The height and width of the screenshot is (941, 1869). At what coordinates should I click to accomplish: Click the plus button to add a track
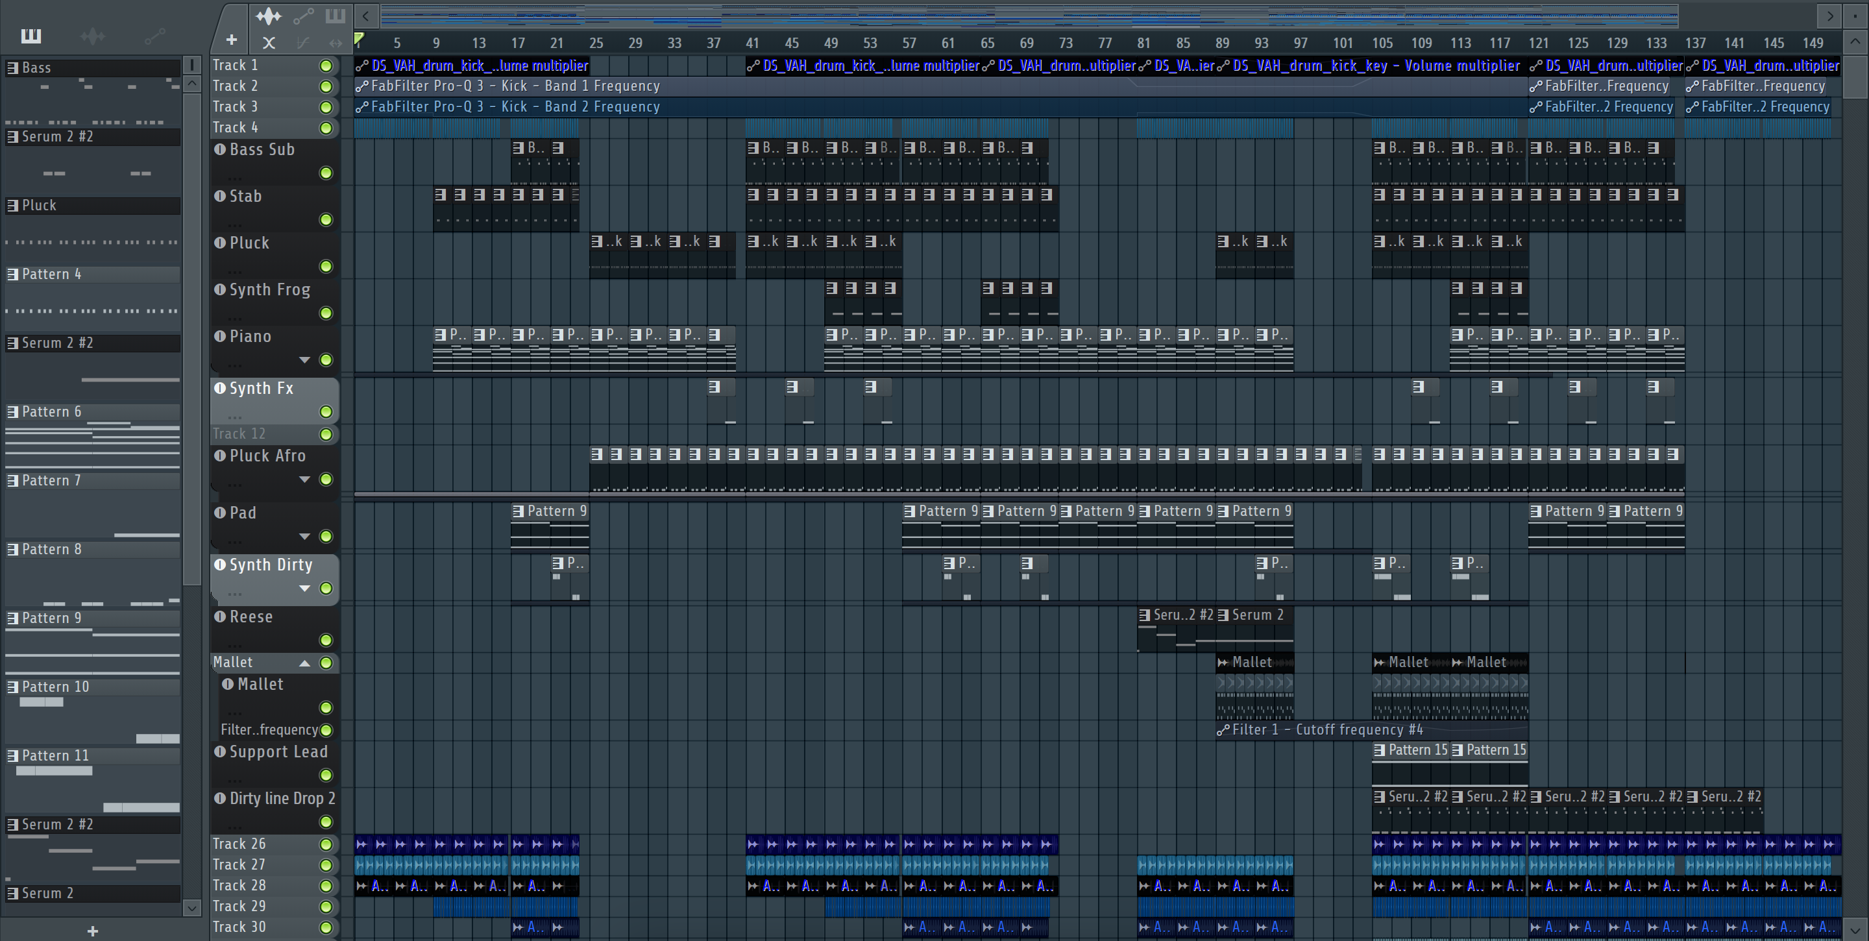coord(232,40)
